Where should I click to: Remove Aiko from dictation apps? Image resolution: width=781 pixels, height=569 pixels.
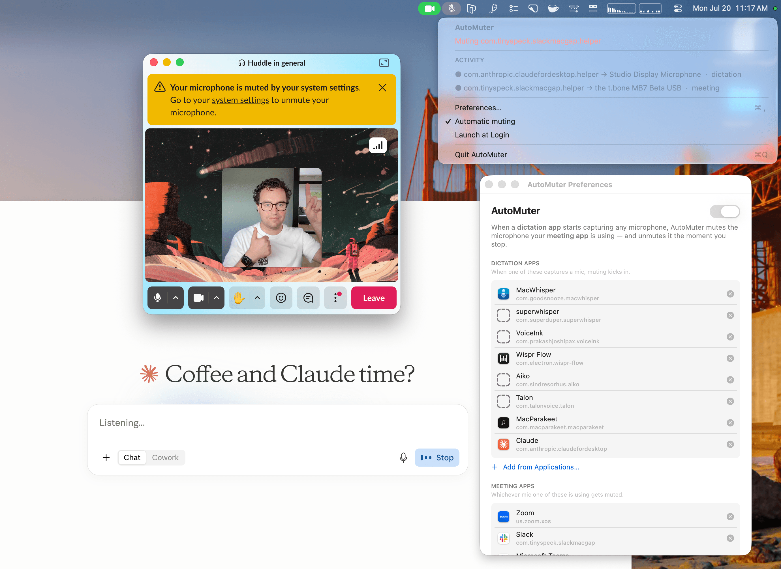click(730, 380)
